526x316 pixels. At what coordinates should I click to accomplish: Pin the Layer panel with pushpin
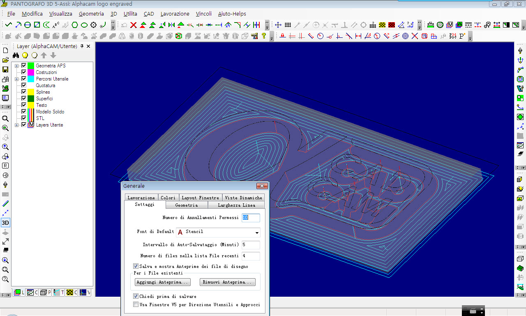point(82,46)
